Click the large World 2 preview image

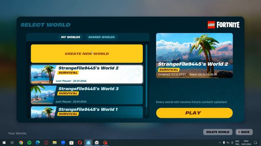(x=195, y=56)
